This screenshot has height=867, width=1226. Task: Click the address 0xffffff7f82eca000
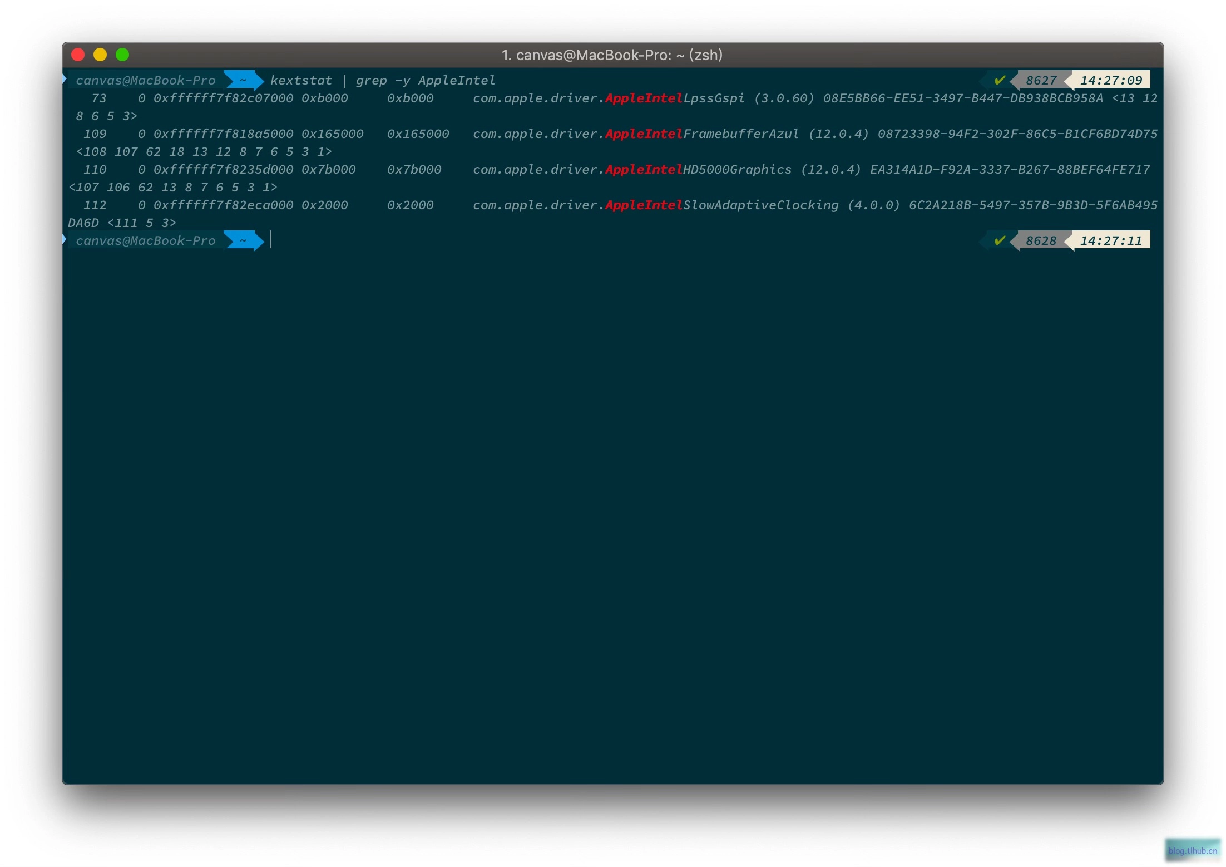[x=223, y=205]
